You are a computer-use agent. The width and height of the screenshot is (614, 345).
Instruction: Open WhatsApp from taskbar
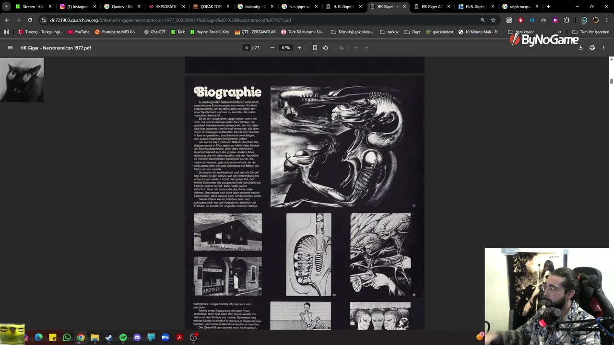point(67,337)
